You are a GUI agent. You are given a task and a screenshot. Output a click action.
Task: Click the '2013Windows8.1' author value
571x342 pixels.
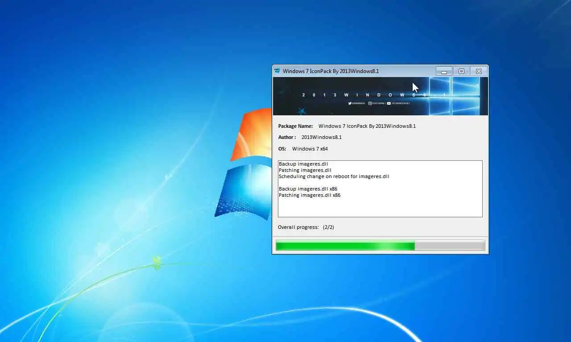[322, 137]
